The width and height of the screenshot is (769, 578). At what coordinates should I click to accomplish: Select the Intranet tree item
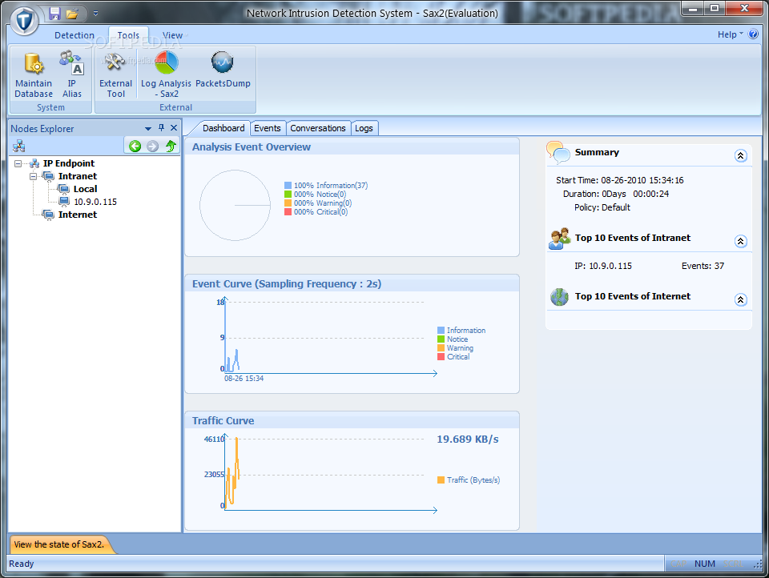tap(78, 176)
